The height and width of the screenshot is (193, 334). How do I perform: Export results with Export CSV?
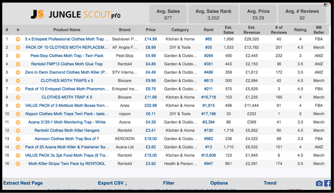point(113,183)
